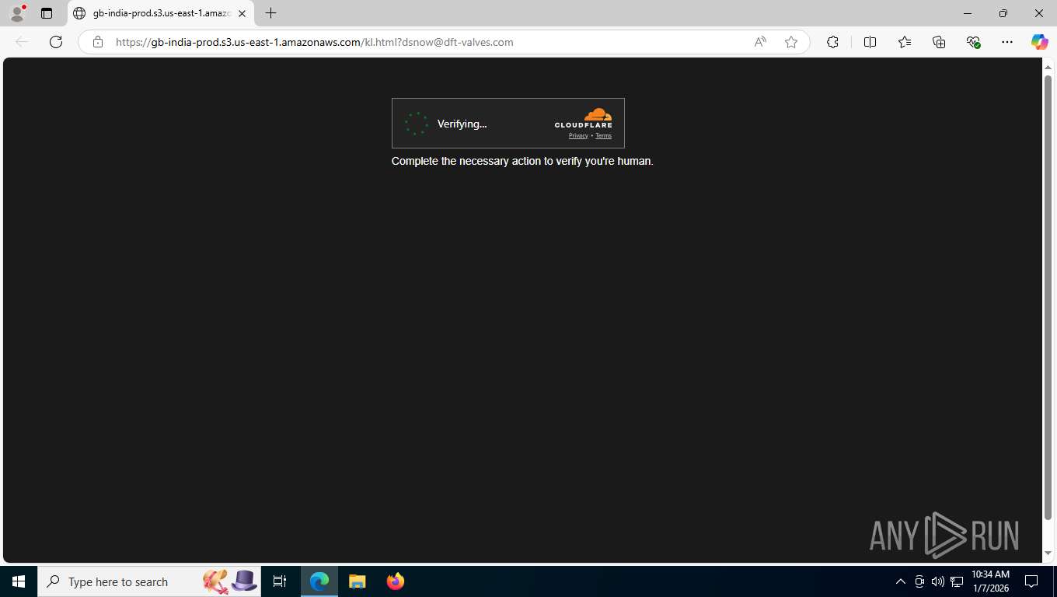Refresh the current page

tap(56, 42)
